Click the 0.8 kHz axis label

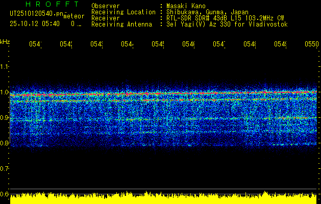pyautogui.click(x=4, y=143)
